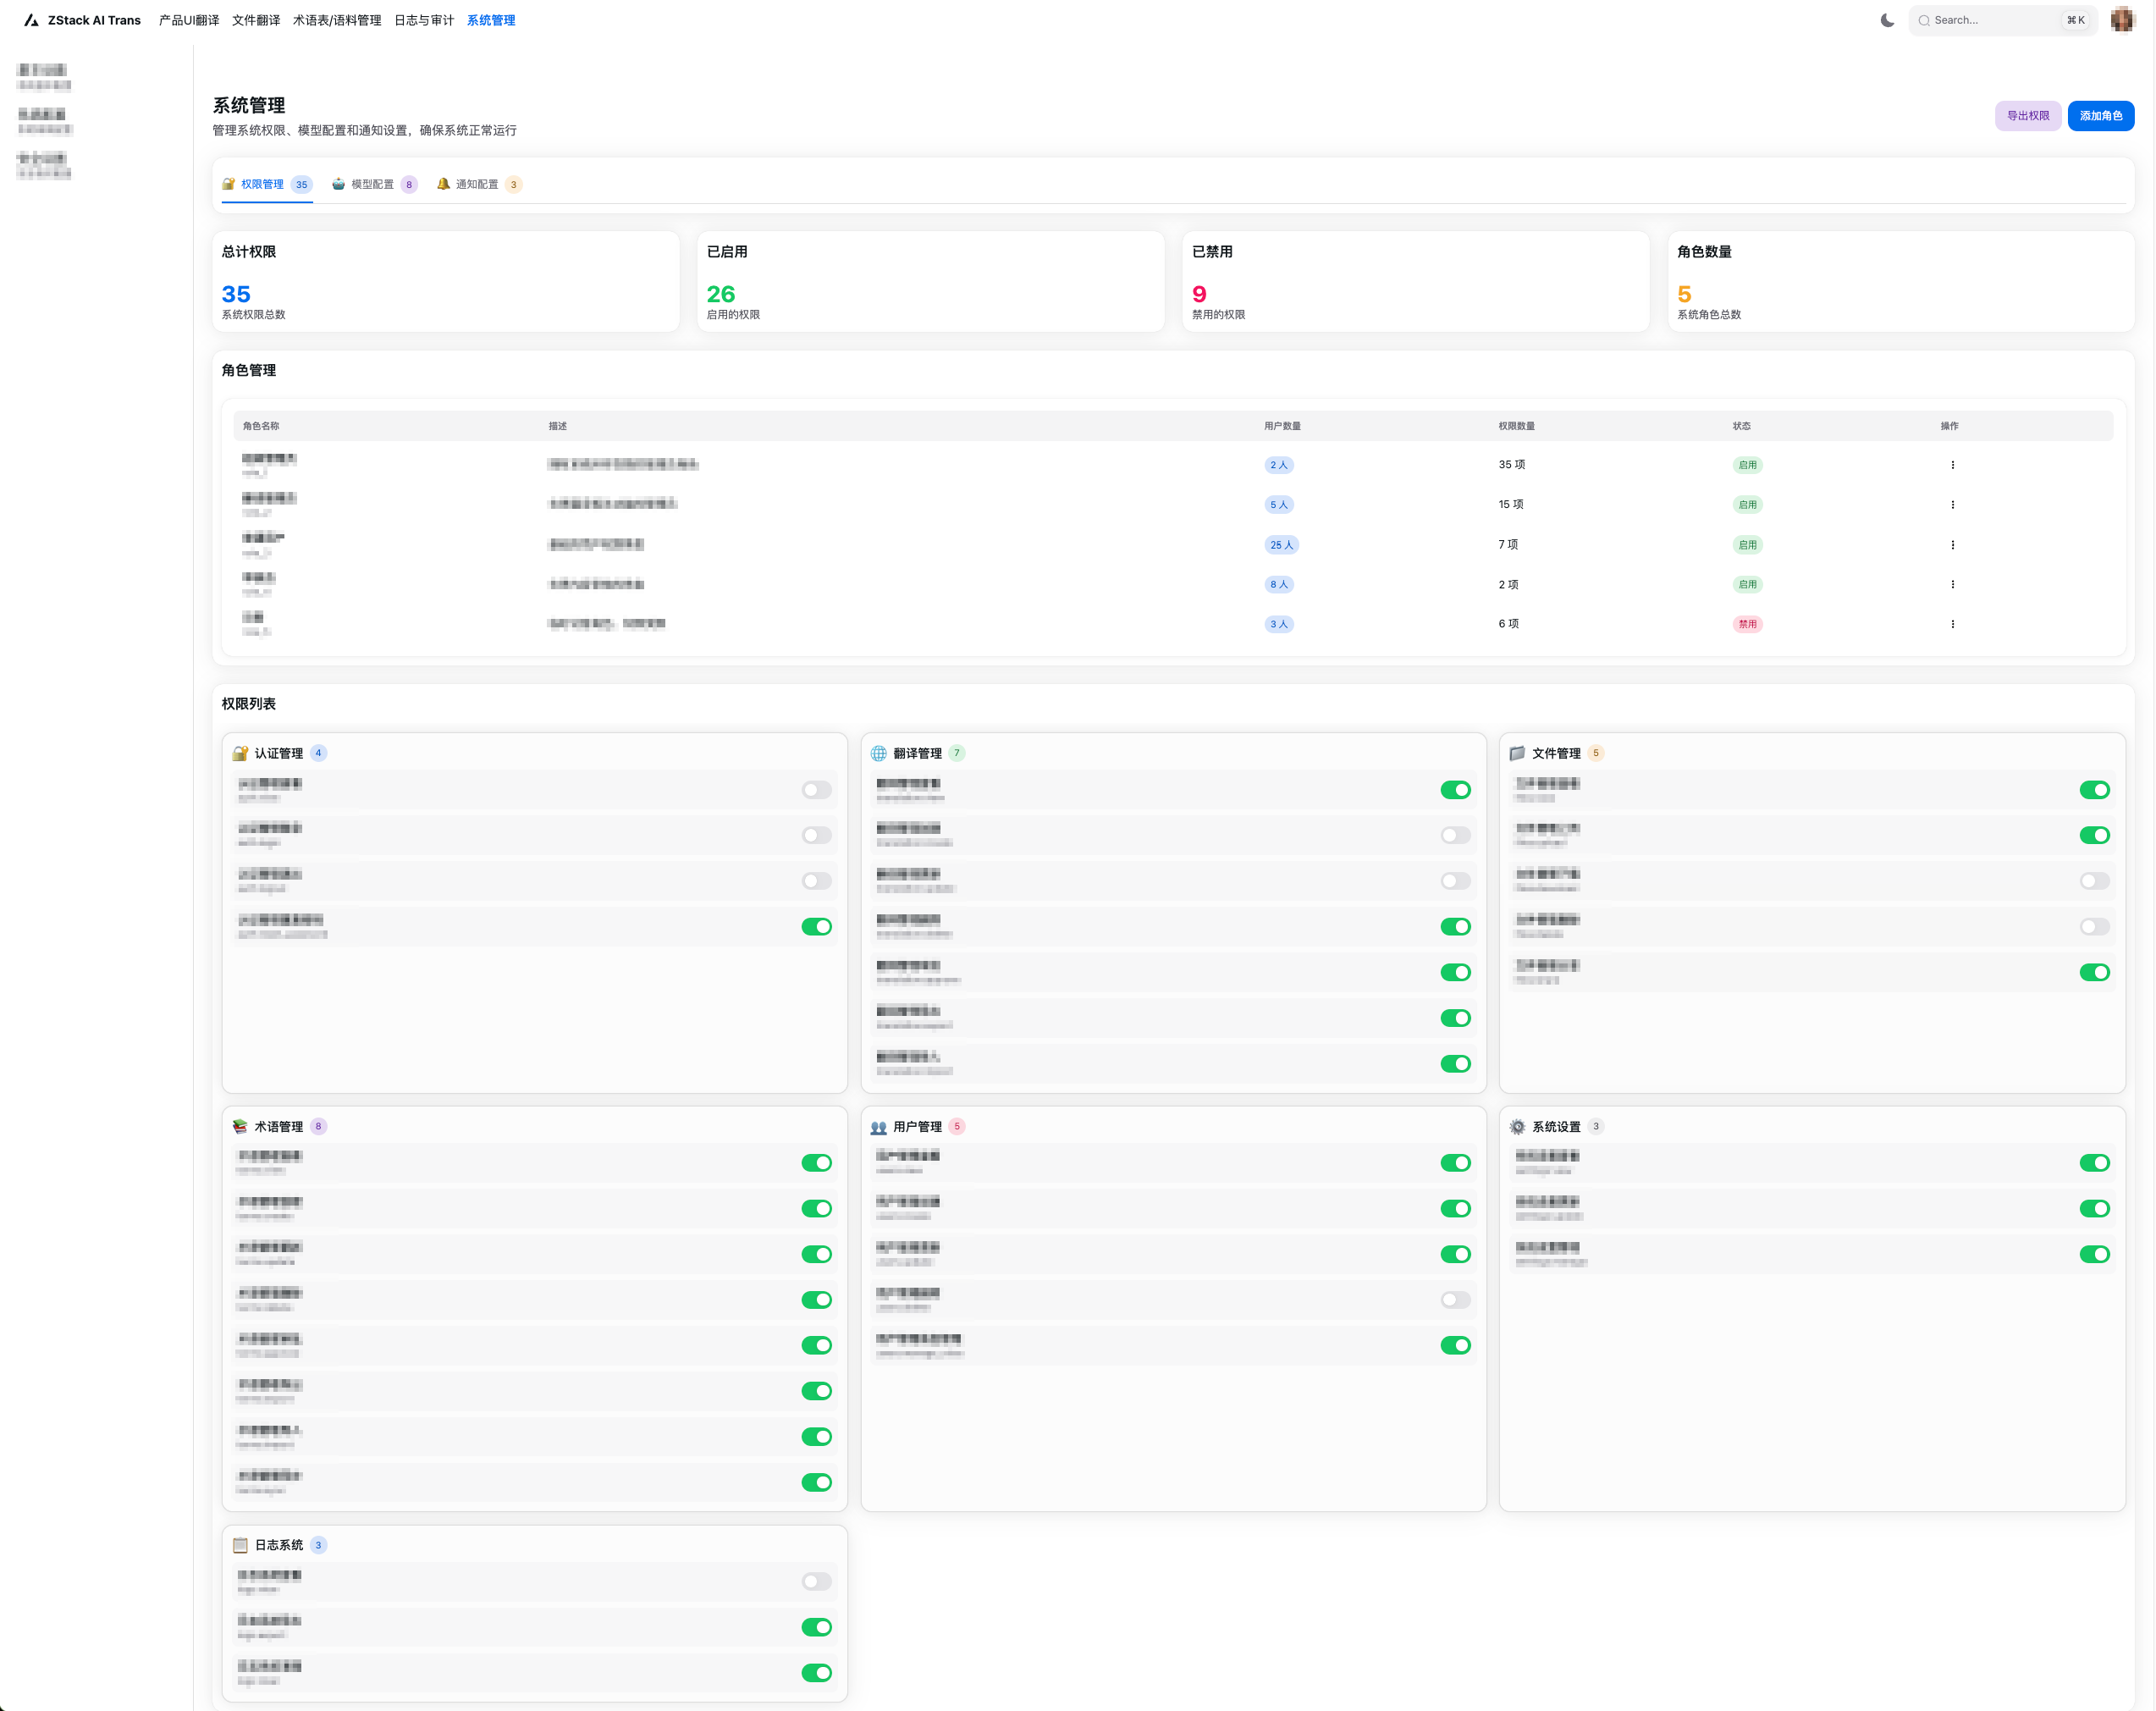Open 文件翻译 in top navigation
2156x1711 pixels.
point(256,20)
